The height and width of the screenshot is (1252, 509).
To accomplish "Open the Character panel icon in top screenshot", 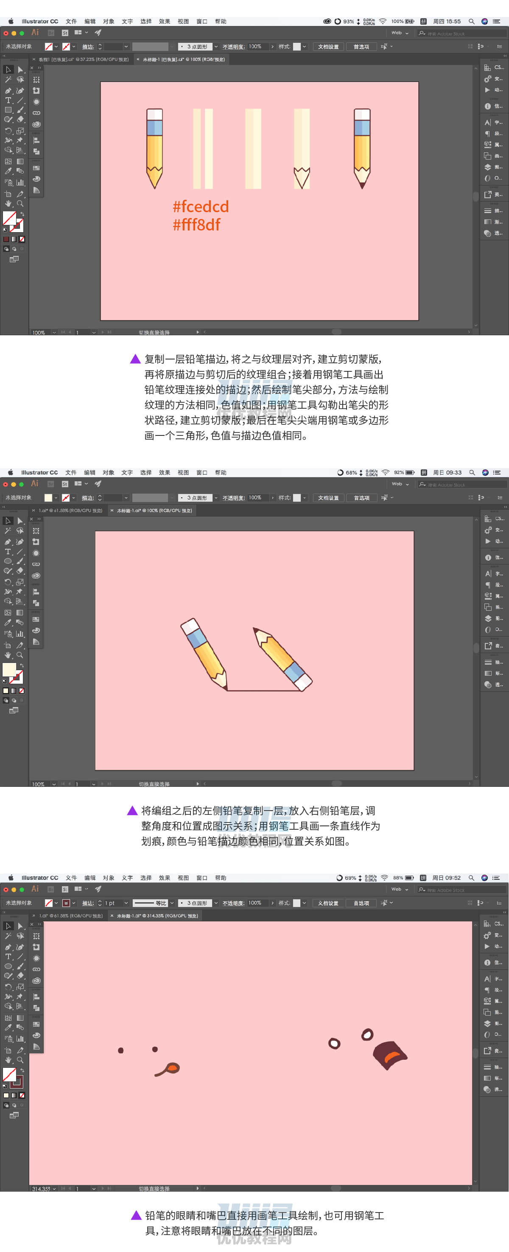I will 488,123.
